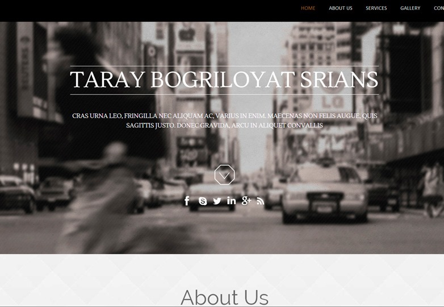444x307 pixels.
Task: Open the Google Plus icon
Action: (x=246, y=201)
